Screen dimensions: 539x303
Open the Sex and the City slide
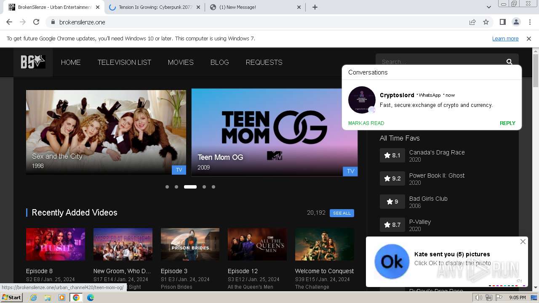pos(106,132)
